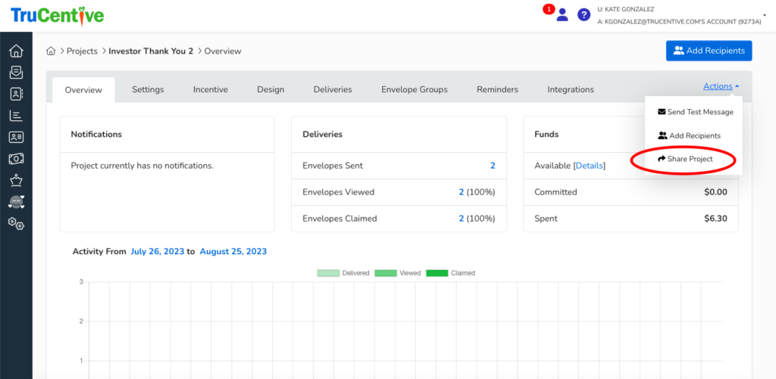Click the user icon with notification badge
The width and height of the screenshot is (776, 379).
[562, 14]
